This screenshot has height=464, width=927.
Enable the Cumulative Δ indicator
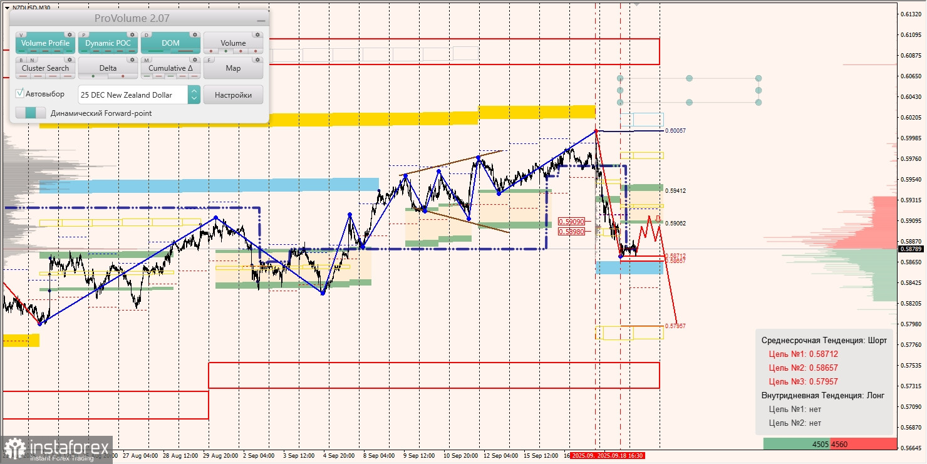tap(170, 68)
